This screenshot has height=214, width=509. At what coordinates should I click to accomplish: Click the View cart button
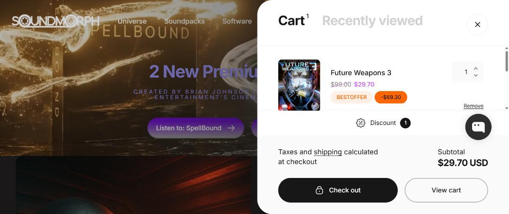(x=446, y=190)
